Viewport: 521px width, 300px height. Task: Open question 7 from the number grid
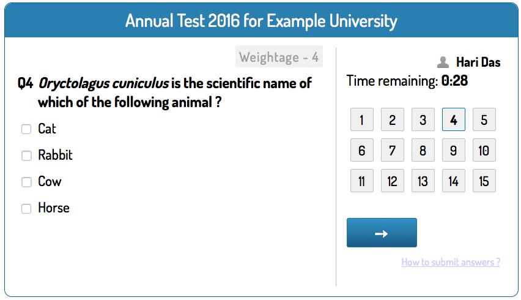point(393,150)
